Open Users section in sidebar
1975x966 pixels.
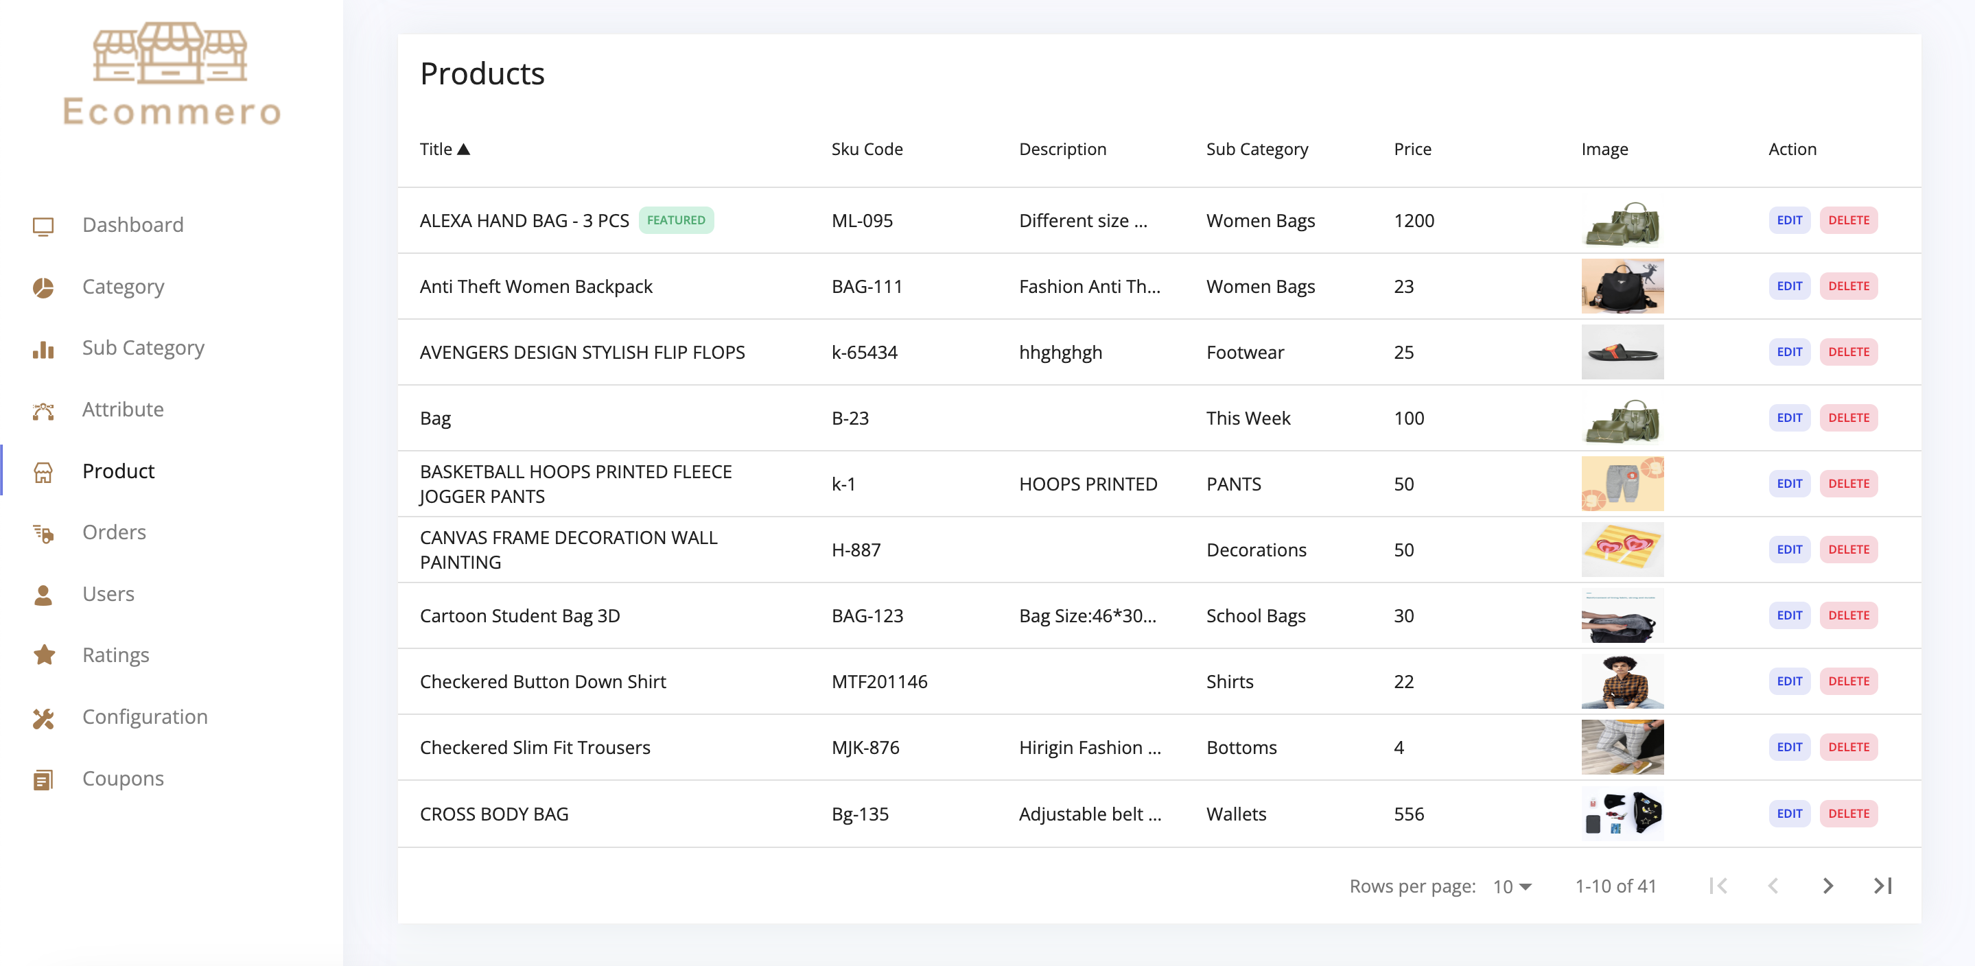(108, 594)
